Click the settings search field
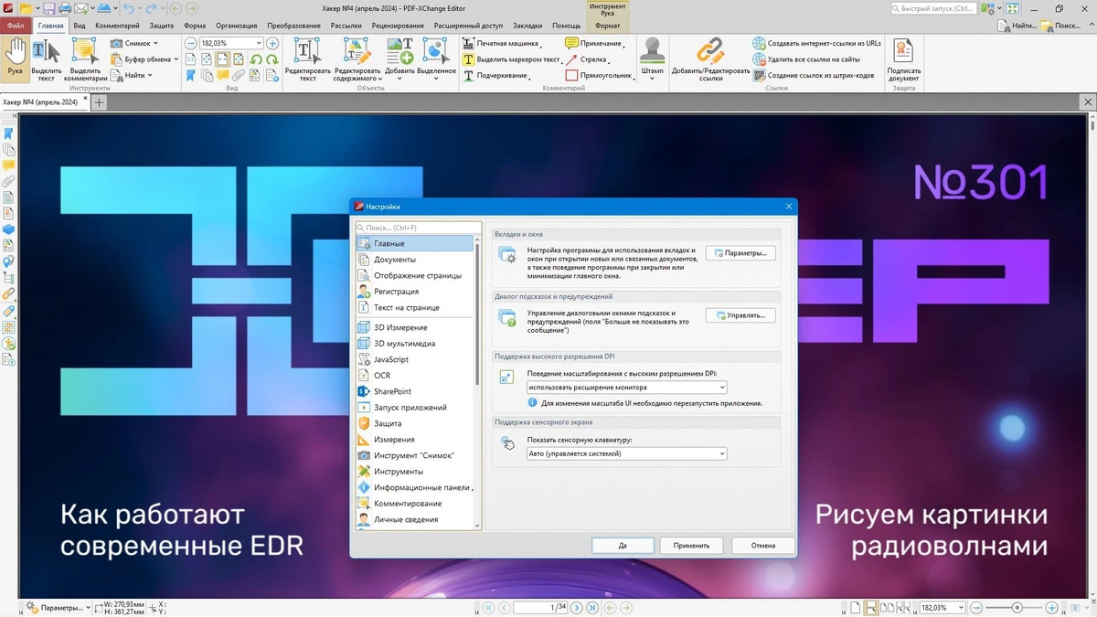 click(x=418, y=228)
